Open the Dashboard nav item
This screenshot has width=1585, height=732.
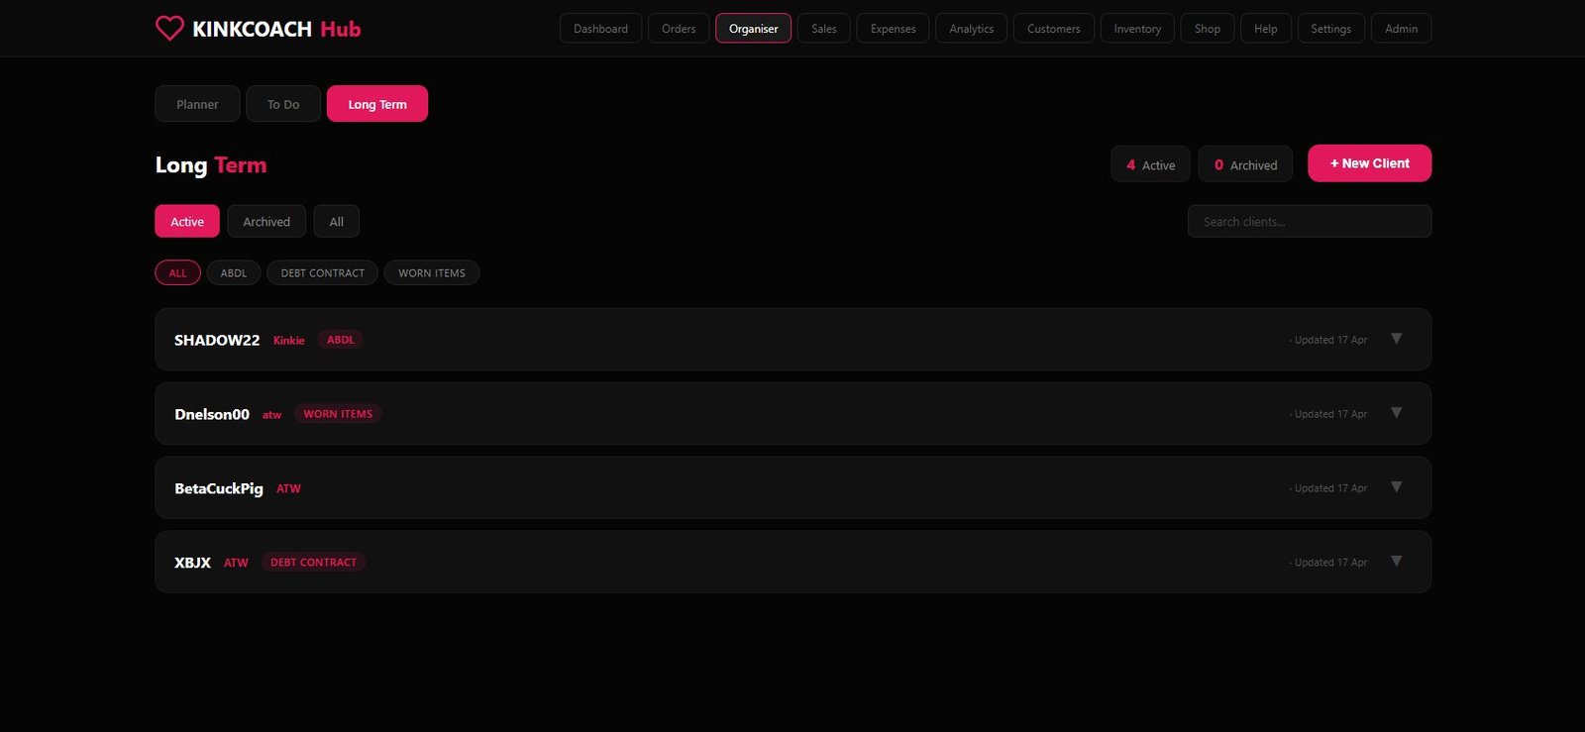coord(600,29)
